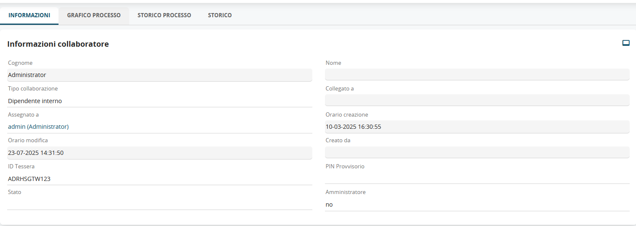The height and width of the screenshot is (226, 636).
Task: Click the display mode icon at top right
Action: point(626,43)
